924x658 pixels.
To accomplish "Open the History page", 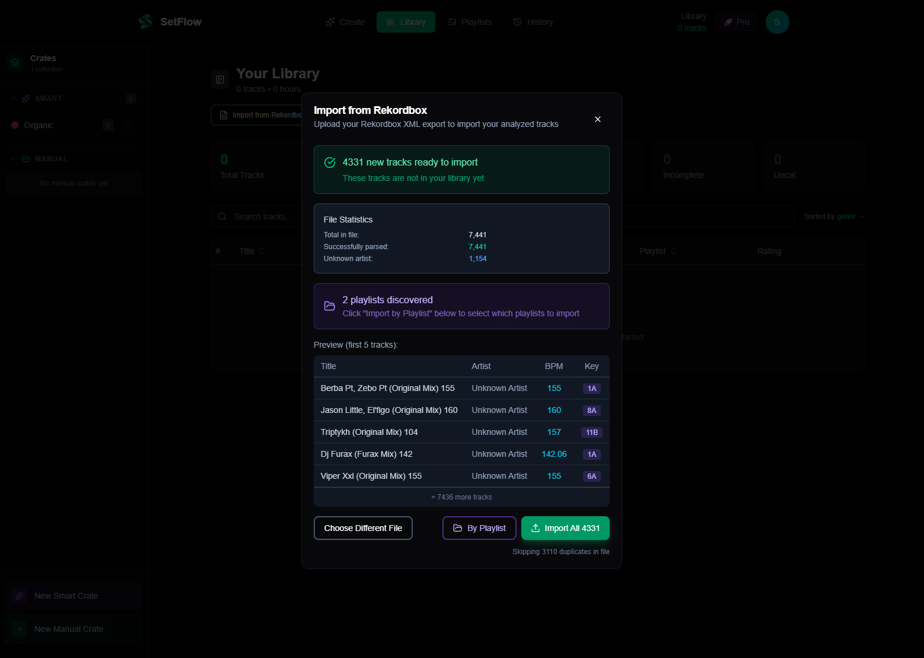I will click(x=533, y=21).
